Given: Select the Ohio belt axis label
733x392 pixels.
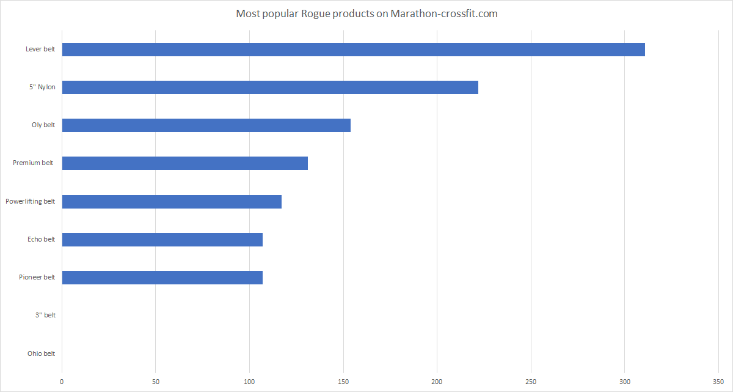Looking at the screenshot, I should pyautogui.click(x=42, y=353).
